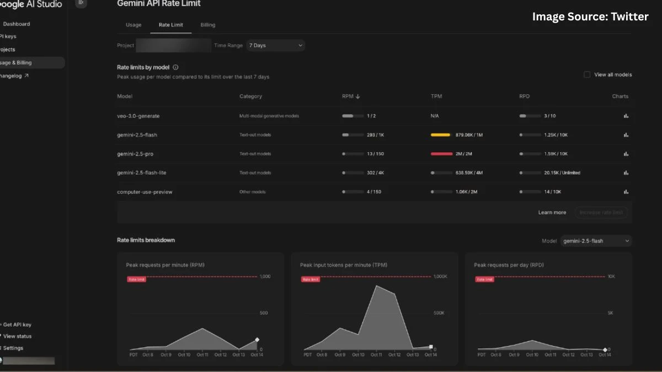Click the RPM column sort arrow
Viewport: 662px width, 372px height.
[x=357, y=96]
